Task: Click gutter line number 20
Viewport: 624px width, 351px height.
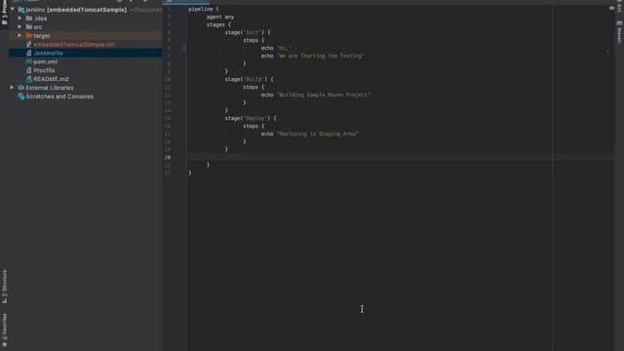Action: coord(168,158)
